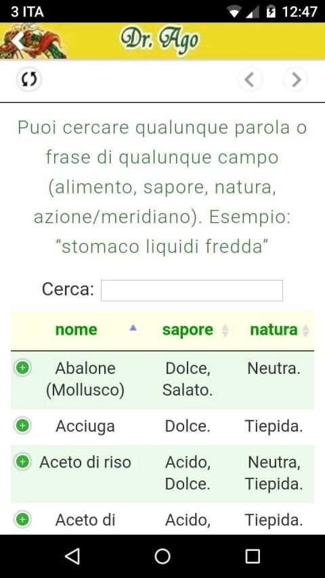Go to next page with right chevron
Image resolution: width=325 pixels, height=578 pixels.
click(295, 79)
